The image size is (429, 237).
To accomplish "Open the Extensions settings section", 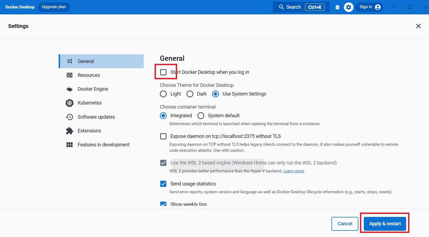I will point(101,131).
